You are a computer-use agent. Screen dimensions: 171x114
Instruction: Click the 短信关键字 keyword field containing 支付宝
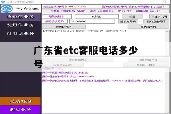(96, 17)
